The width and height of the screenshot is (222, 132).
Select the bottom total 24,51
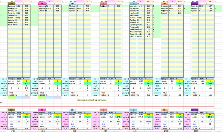pyautogui.click(x=166, y=131)
